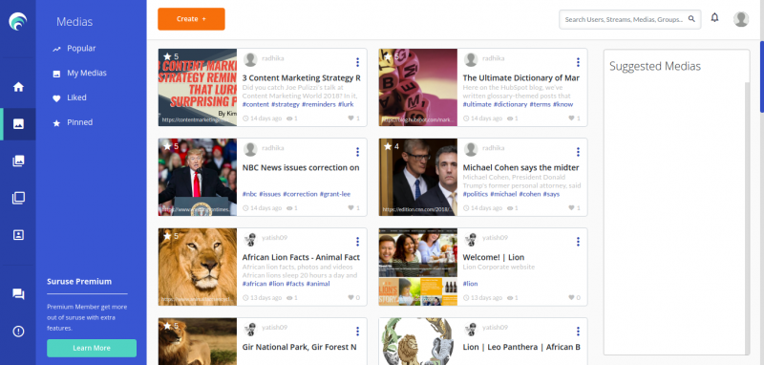
Task: Like the NBC News issues correction post
Action: click(350, 208)
